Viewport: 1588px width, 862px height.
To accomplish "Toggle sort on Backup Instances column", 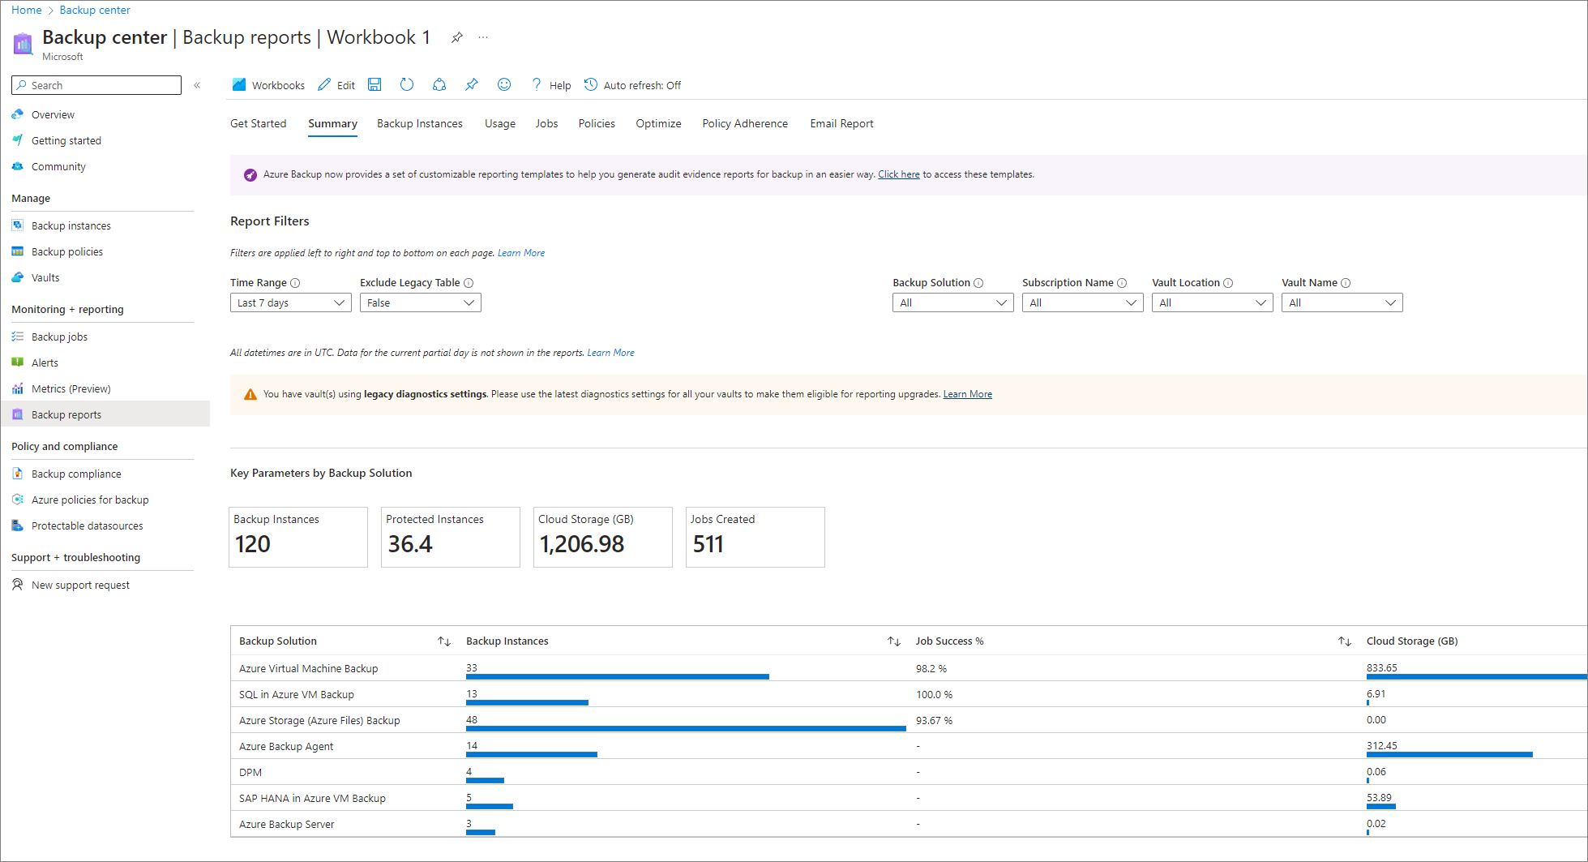I will point(893,641).
